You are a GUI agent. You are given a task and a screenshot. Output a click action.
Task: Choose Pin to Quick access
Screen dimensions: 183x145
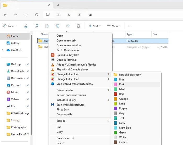tap(68, 50)
